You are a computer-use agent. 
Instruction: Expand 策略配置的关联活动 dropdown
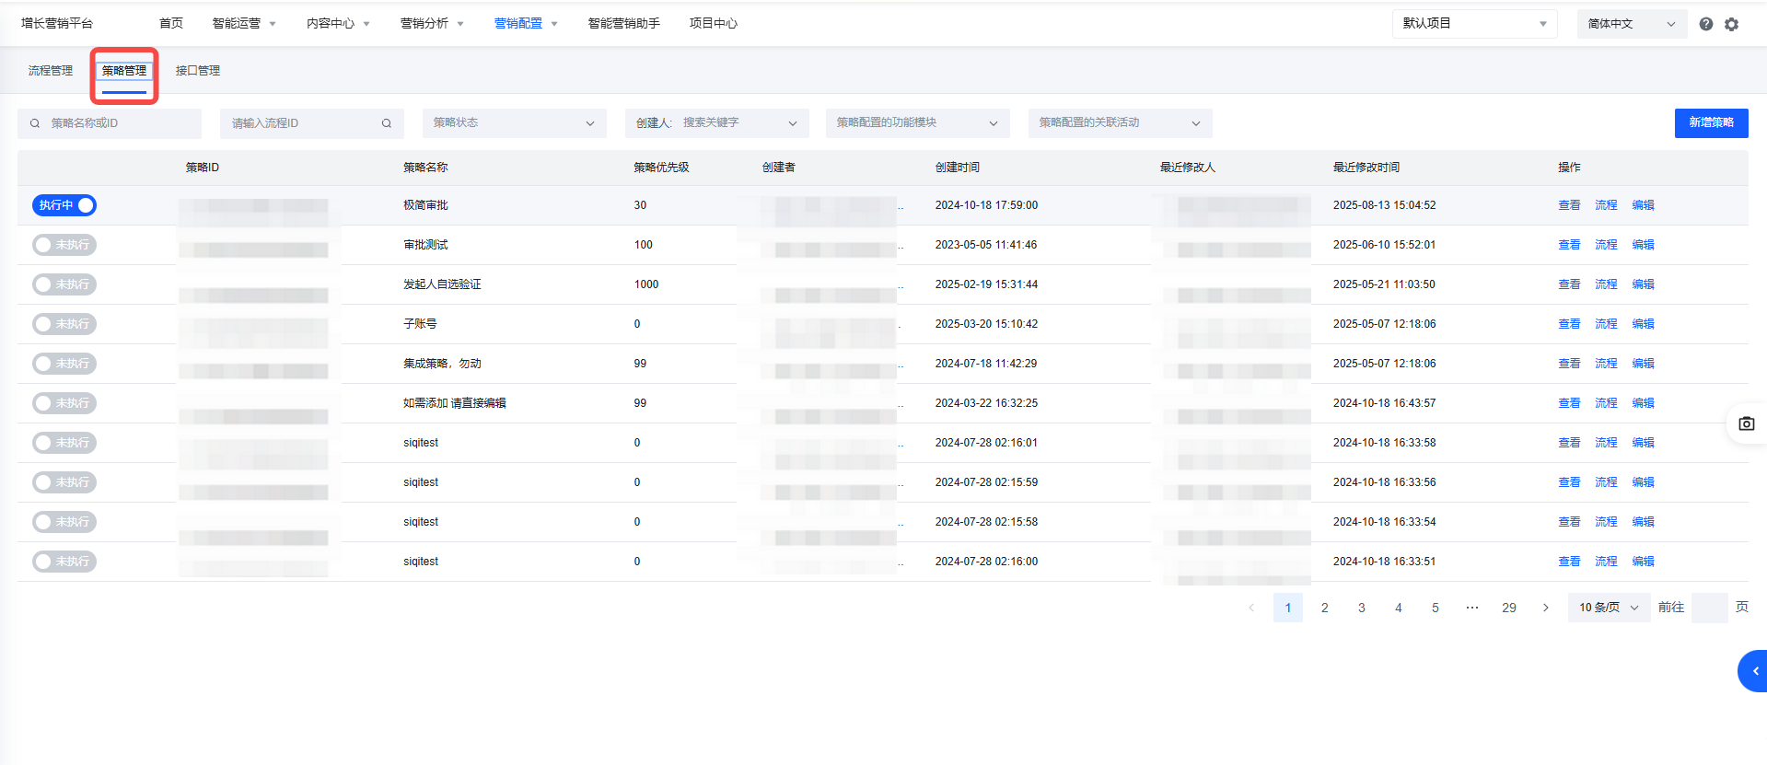1121,123
